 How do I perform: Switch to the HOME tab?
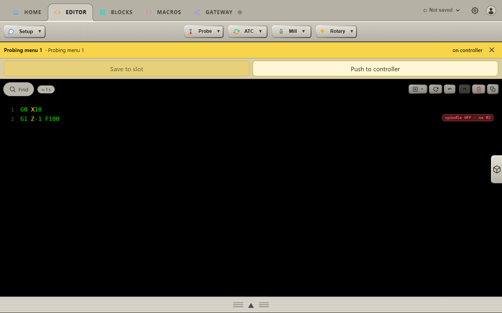pyautogui.click(x=27, y=12)
